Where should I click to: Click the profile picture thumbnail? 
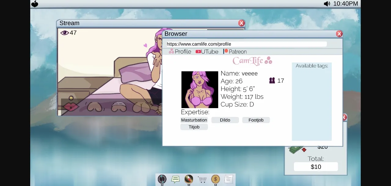click(x=200, y=89)
